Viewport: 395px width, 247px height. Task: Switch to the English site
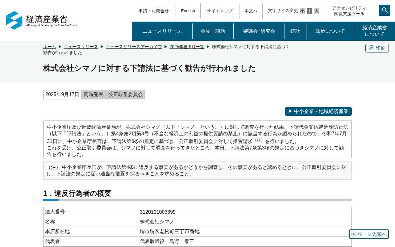coord(188,11)
